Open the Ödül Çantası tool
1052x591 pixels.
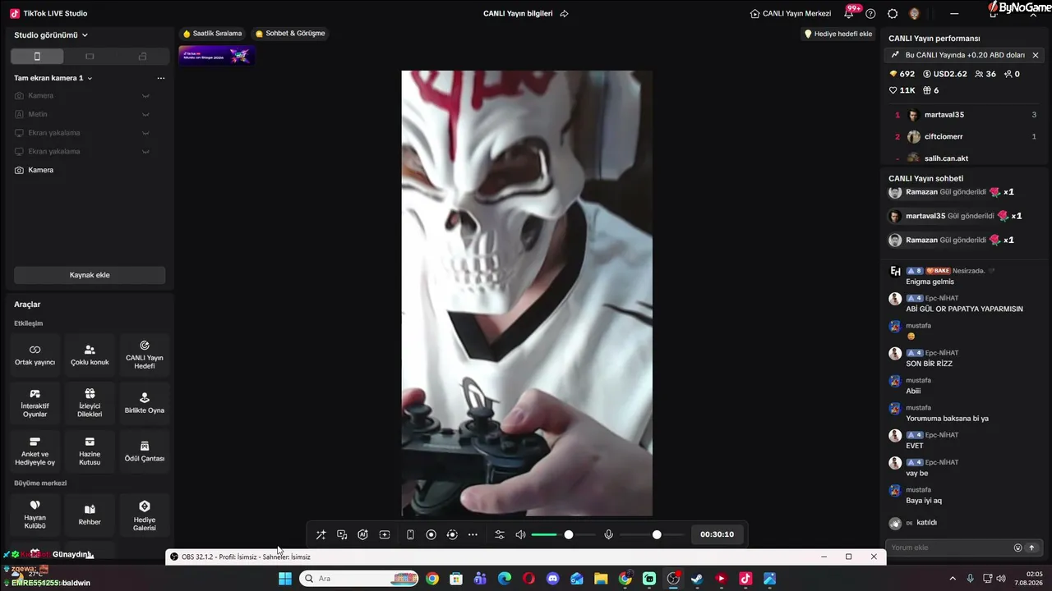click(145, 451)
